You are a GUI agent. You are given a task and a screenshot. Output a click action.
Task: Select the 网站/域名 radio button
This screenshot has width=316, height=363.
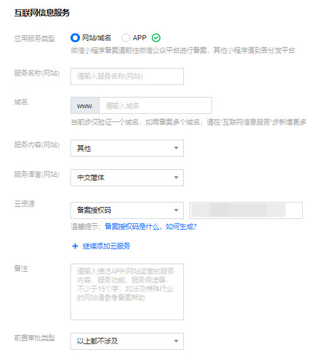(x=75, y=38)
